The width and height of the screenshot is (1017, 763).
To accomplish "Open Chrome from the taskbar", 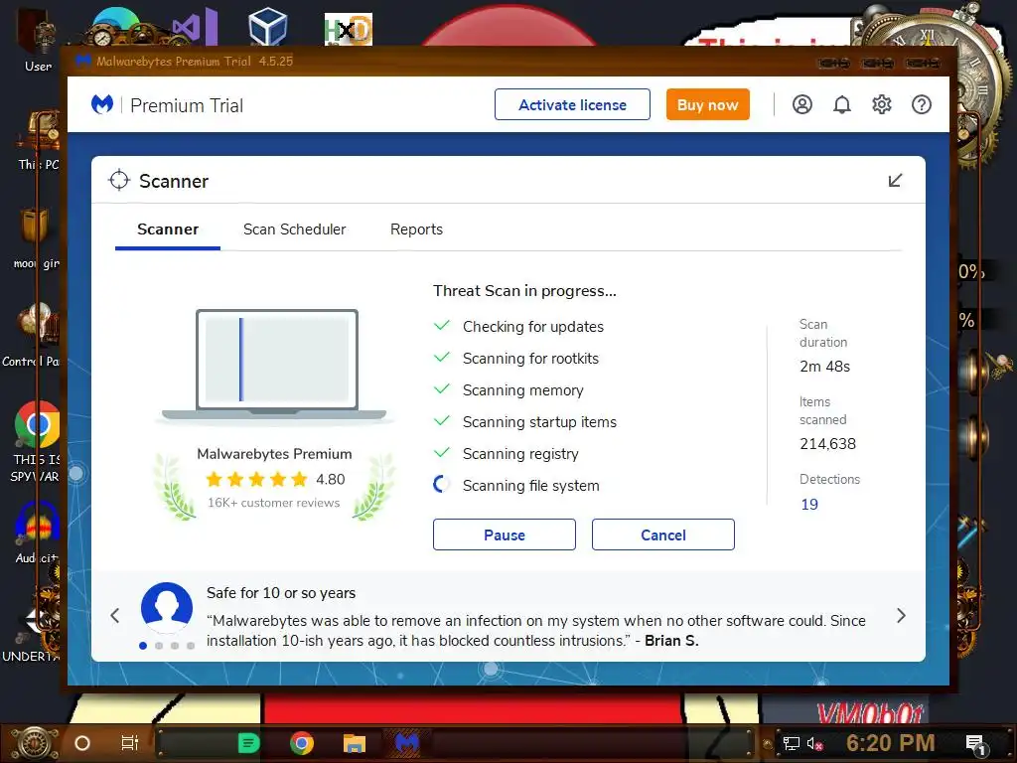I will pos(302,743).
